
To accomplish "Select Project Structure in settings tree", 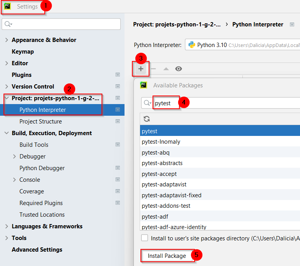I will [40, 122].
